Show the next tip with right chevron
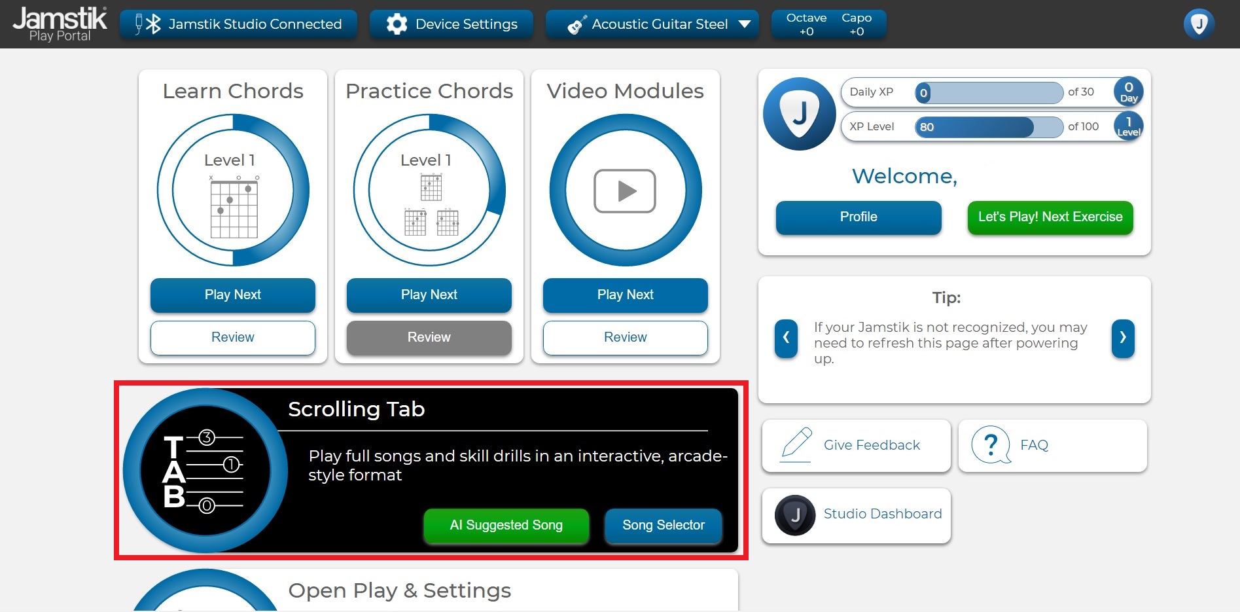1240x612 pixels. pyautogui.click(x=1122, y=338)
